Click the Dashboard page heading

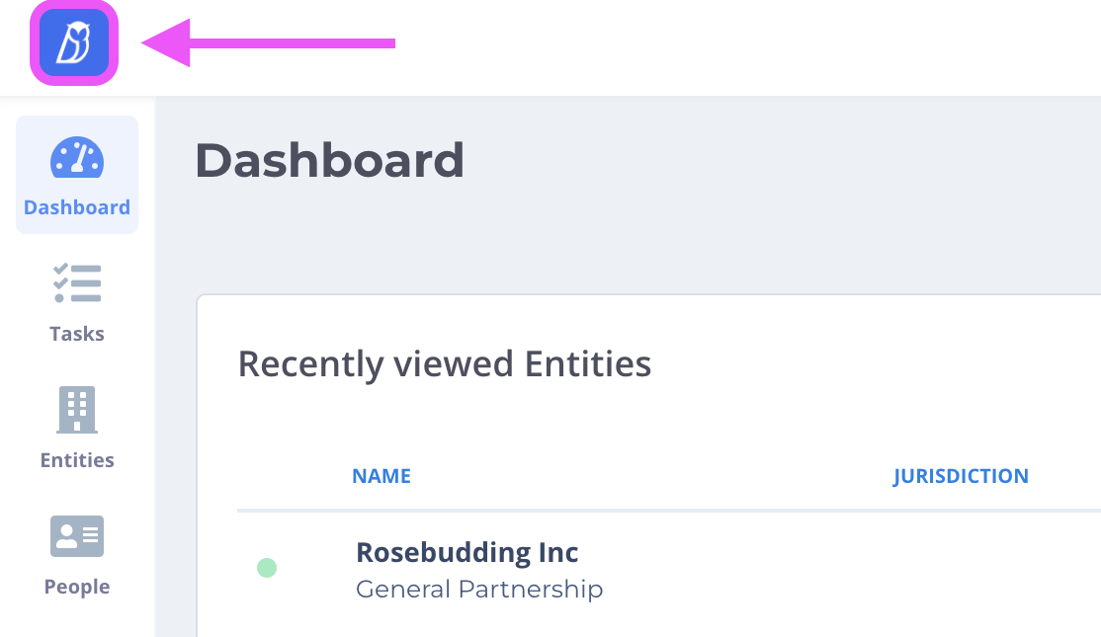pos(329,160)
